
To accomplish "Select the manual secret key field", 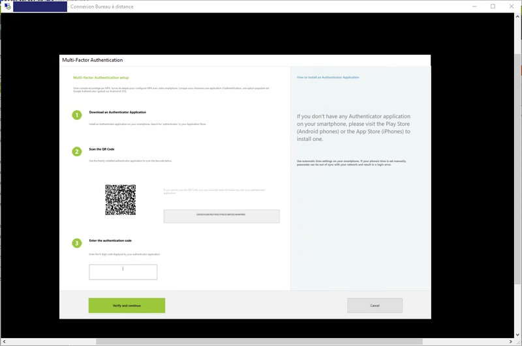I will [x=222, y=216].
